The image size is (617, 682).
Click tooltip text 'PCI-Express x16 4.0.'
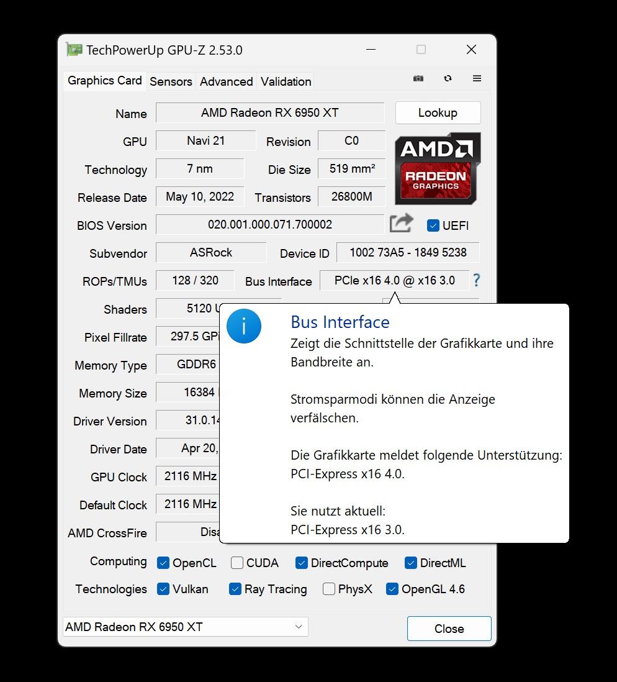pos(348,474)
